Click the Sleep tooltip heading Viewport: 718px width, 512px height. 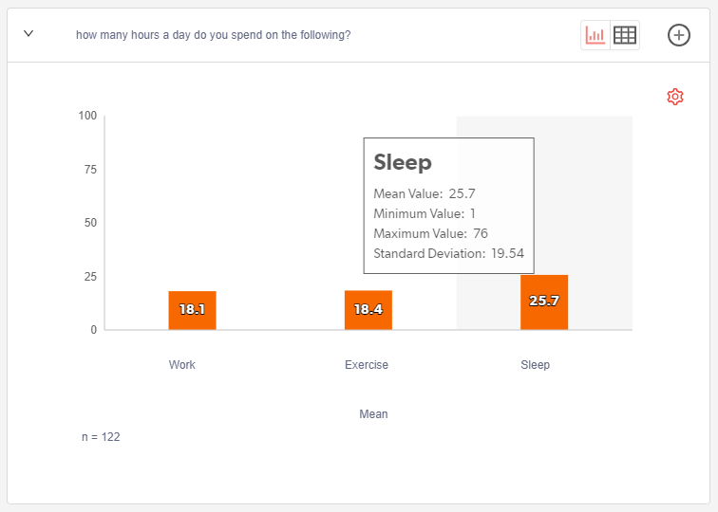coord(403,162)
